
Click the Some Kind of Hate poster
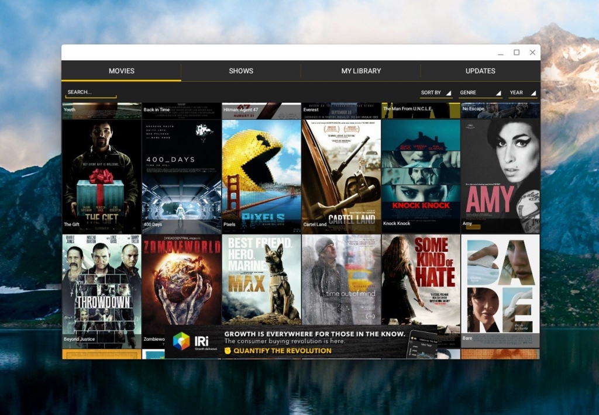(x=421, y=281)
